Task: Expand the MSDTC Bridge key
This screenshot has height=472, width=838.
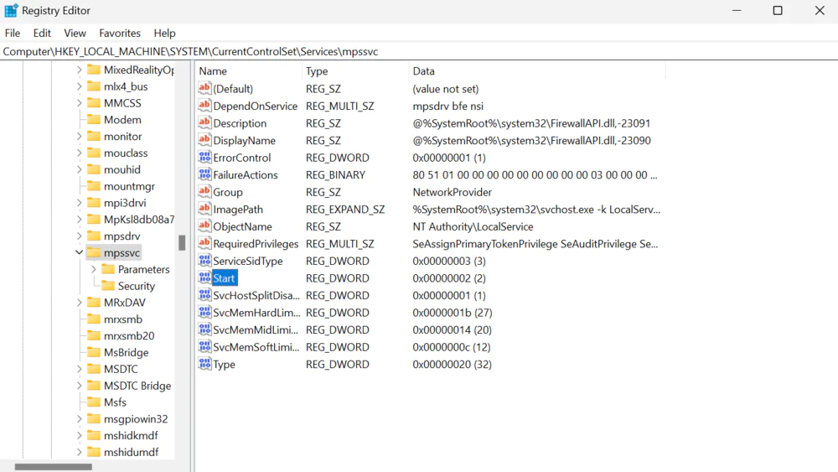Action: [x=79, y=386]
